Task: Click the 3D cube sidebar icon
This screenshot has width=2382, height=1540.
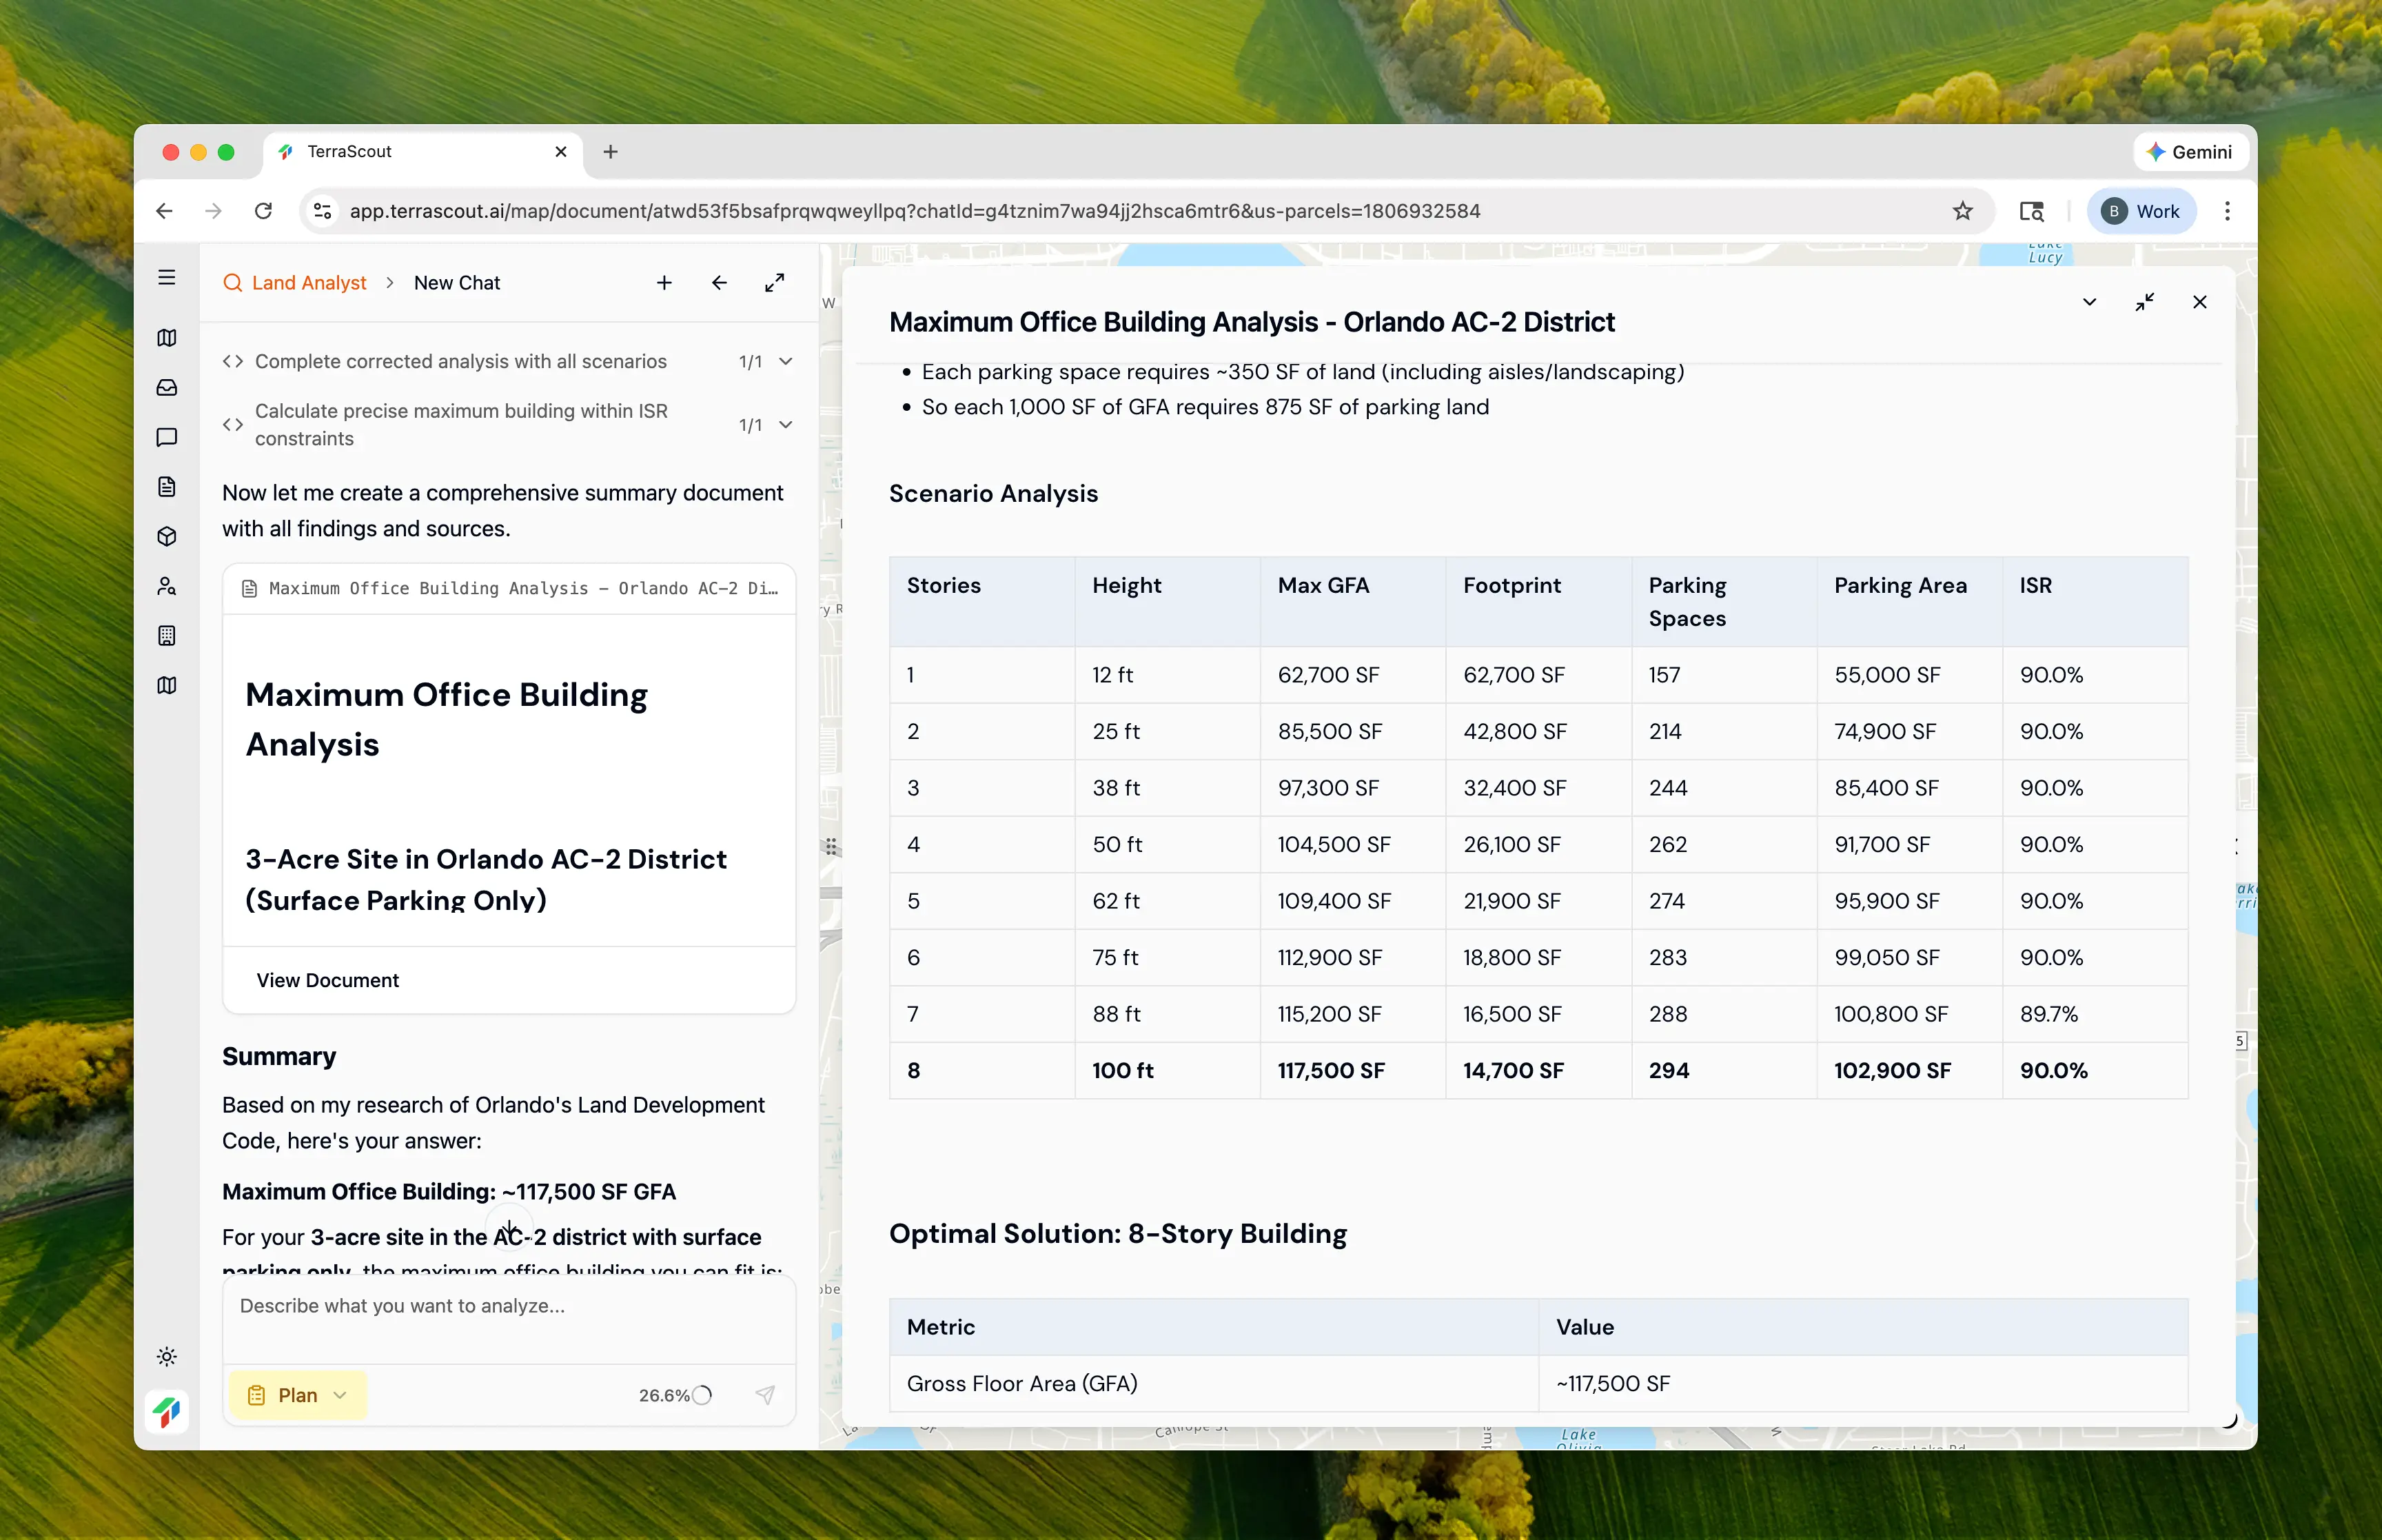Action: pos(167,537)
